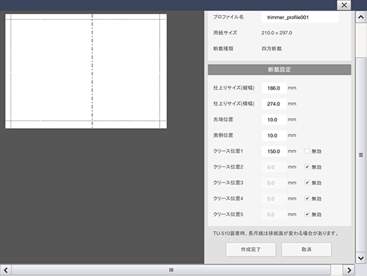Viewport: 367px width, 276px height.
Task: Click the disabled クリース位置2 field
Action: pyautogui.click(x=274, y=167)
